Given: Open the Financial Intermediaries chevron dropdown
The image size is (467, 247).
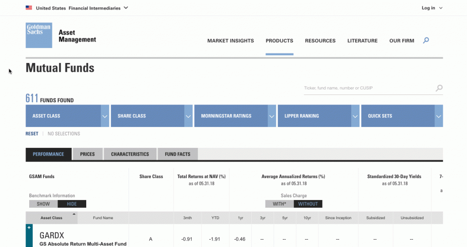Looking at the screenshot, I should click(126, 8).
